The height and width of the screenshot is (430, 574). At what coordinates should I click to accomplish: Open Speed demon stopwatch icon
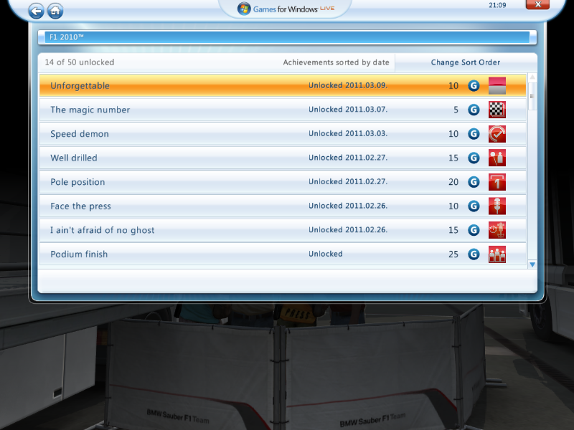497,134
